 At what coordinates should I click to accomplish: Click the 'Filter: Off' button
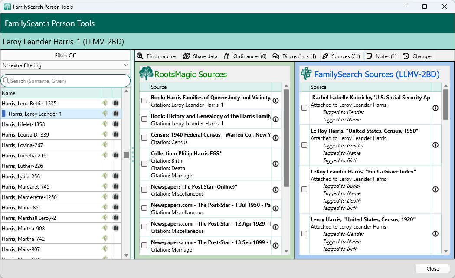(65, 55)
